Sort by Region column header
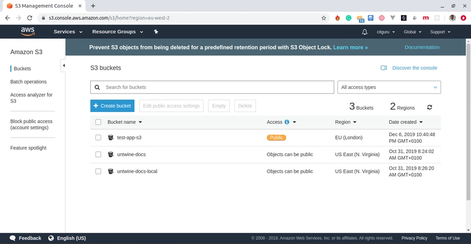The height and width of the screenshot is (244, 471). point(346,122)
